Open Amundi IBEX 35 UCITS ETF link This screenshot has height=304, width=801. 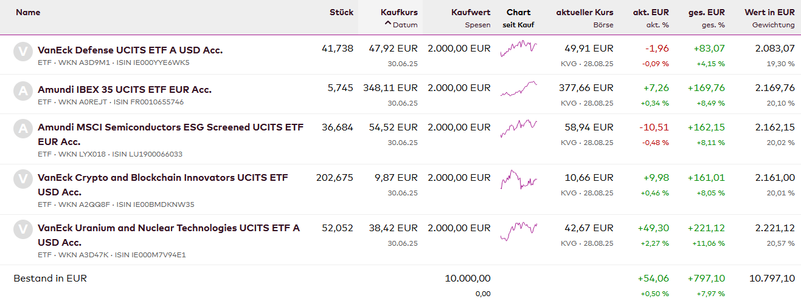tap(125, 89)
